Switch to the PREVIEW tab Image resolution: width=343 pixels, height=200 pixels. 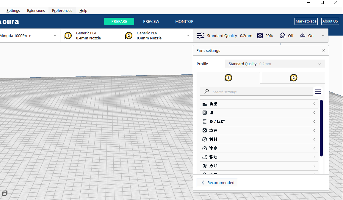pos(151,21)
